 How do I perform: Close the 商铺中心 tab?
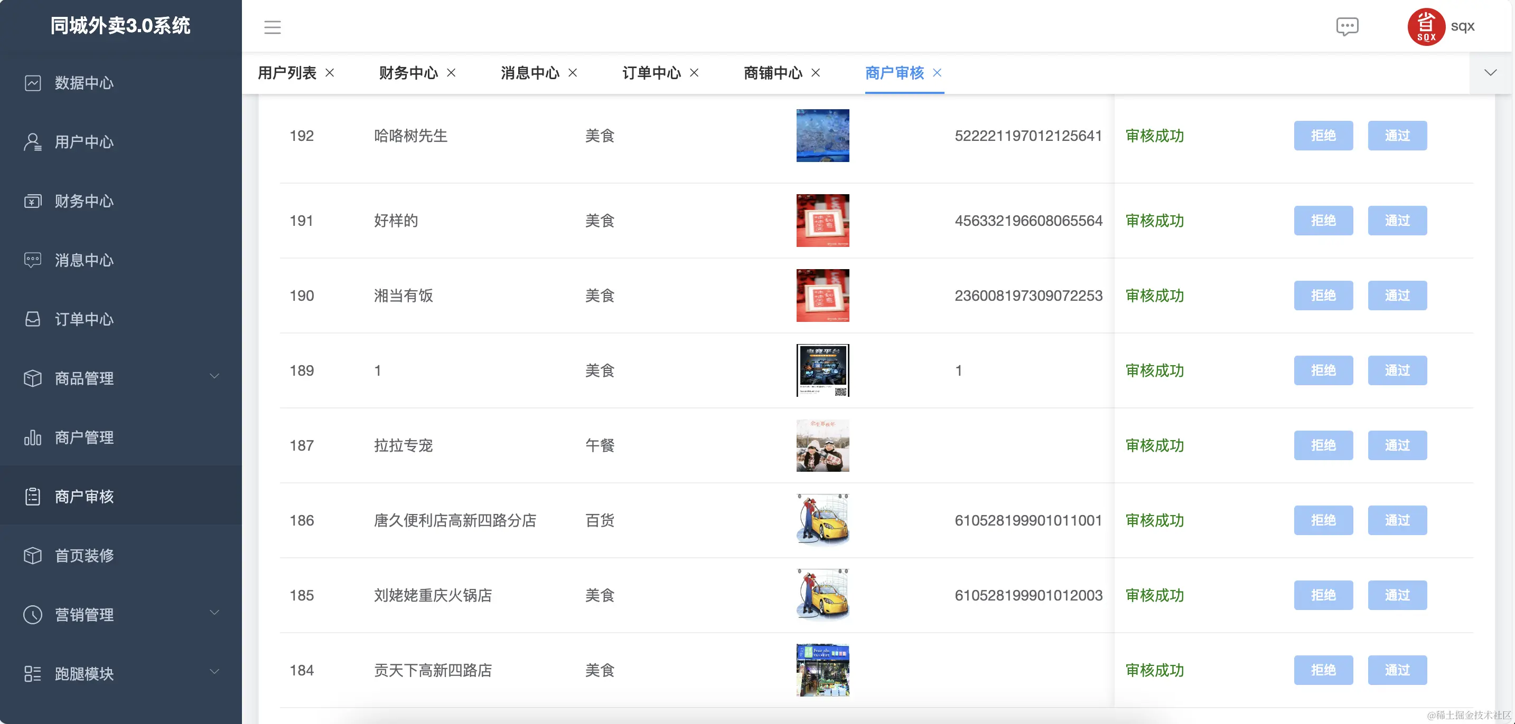coord(816,72)
